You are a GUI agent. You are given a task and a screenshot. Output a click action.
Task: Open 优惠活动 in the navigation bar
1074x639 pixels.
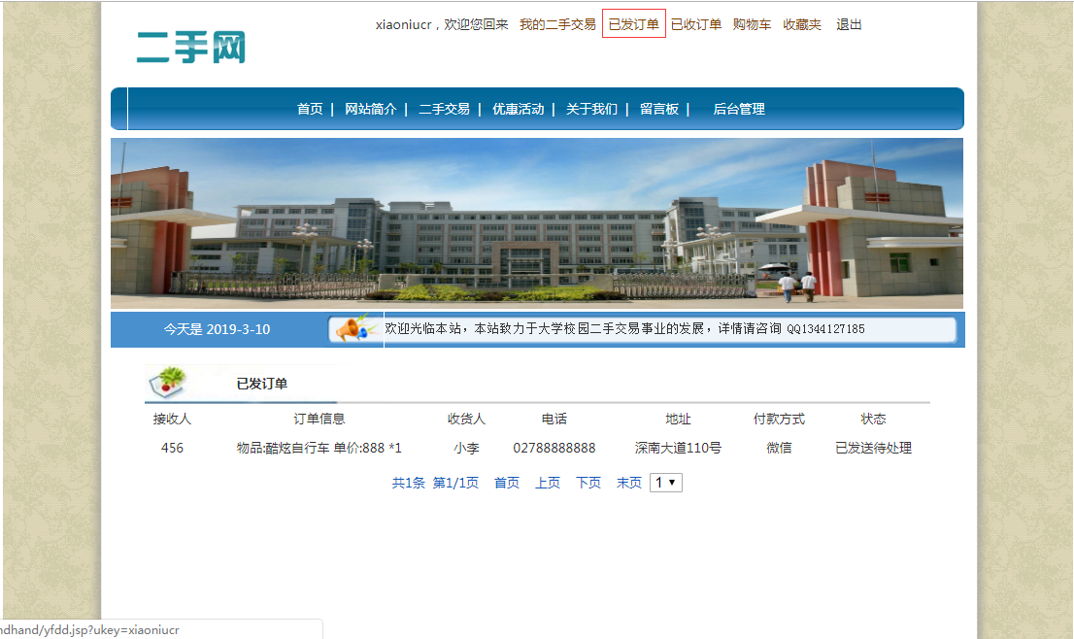(x=519, y=109)
